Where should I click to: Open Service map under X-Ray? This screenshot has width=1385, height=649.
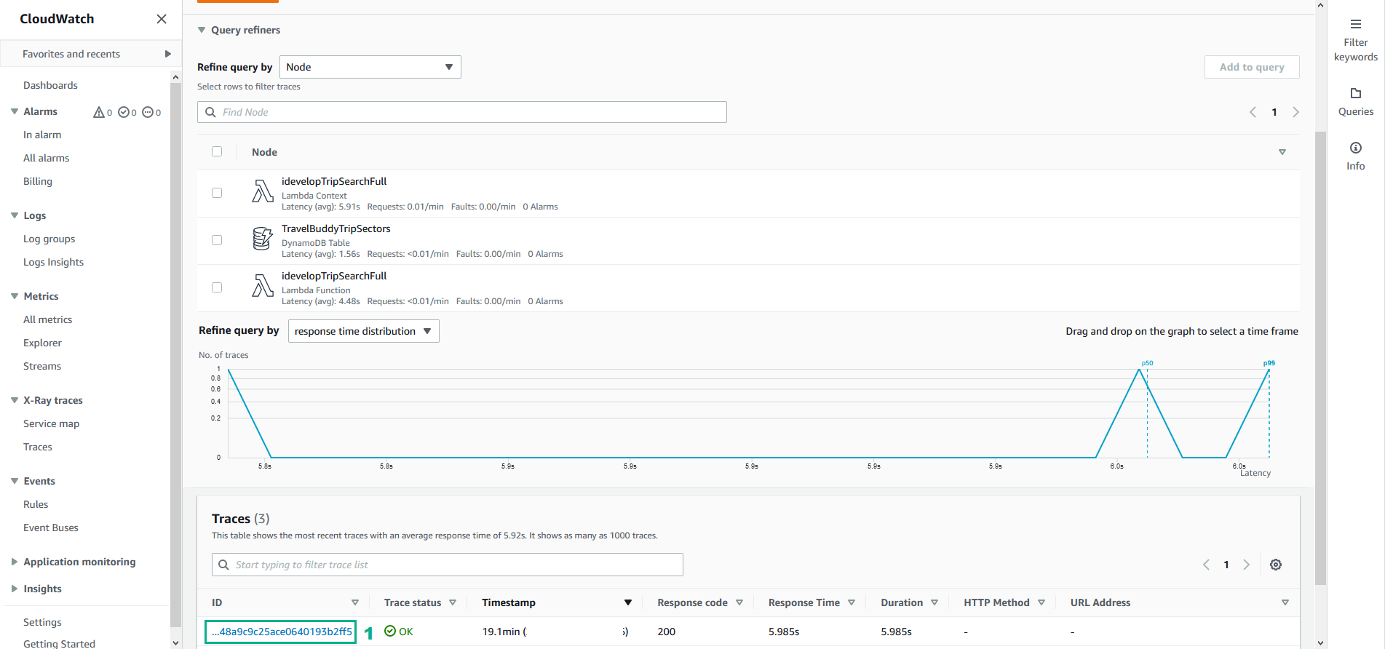tap(51, 423)
